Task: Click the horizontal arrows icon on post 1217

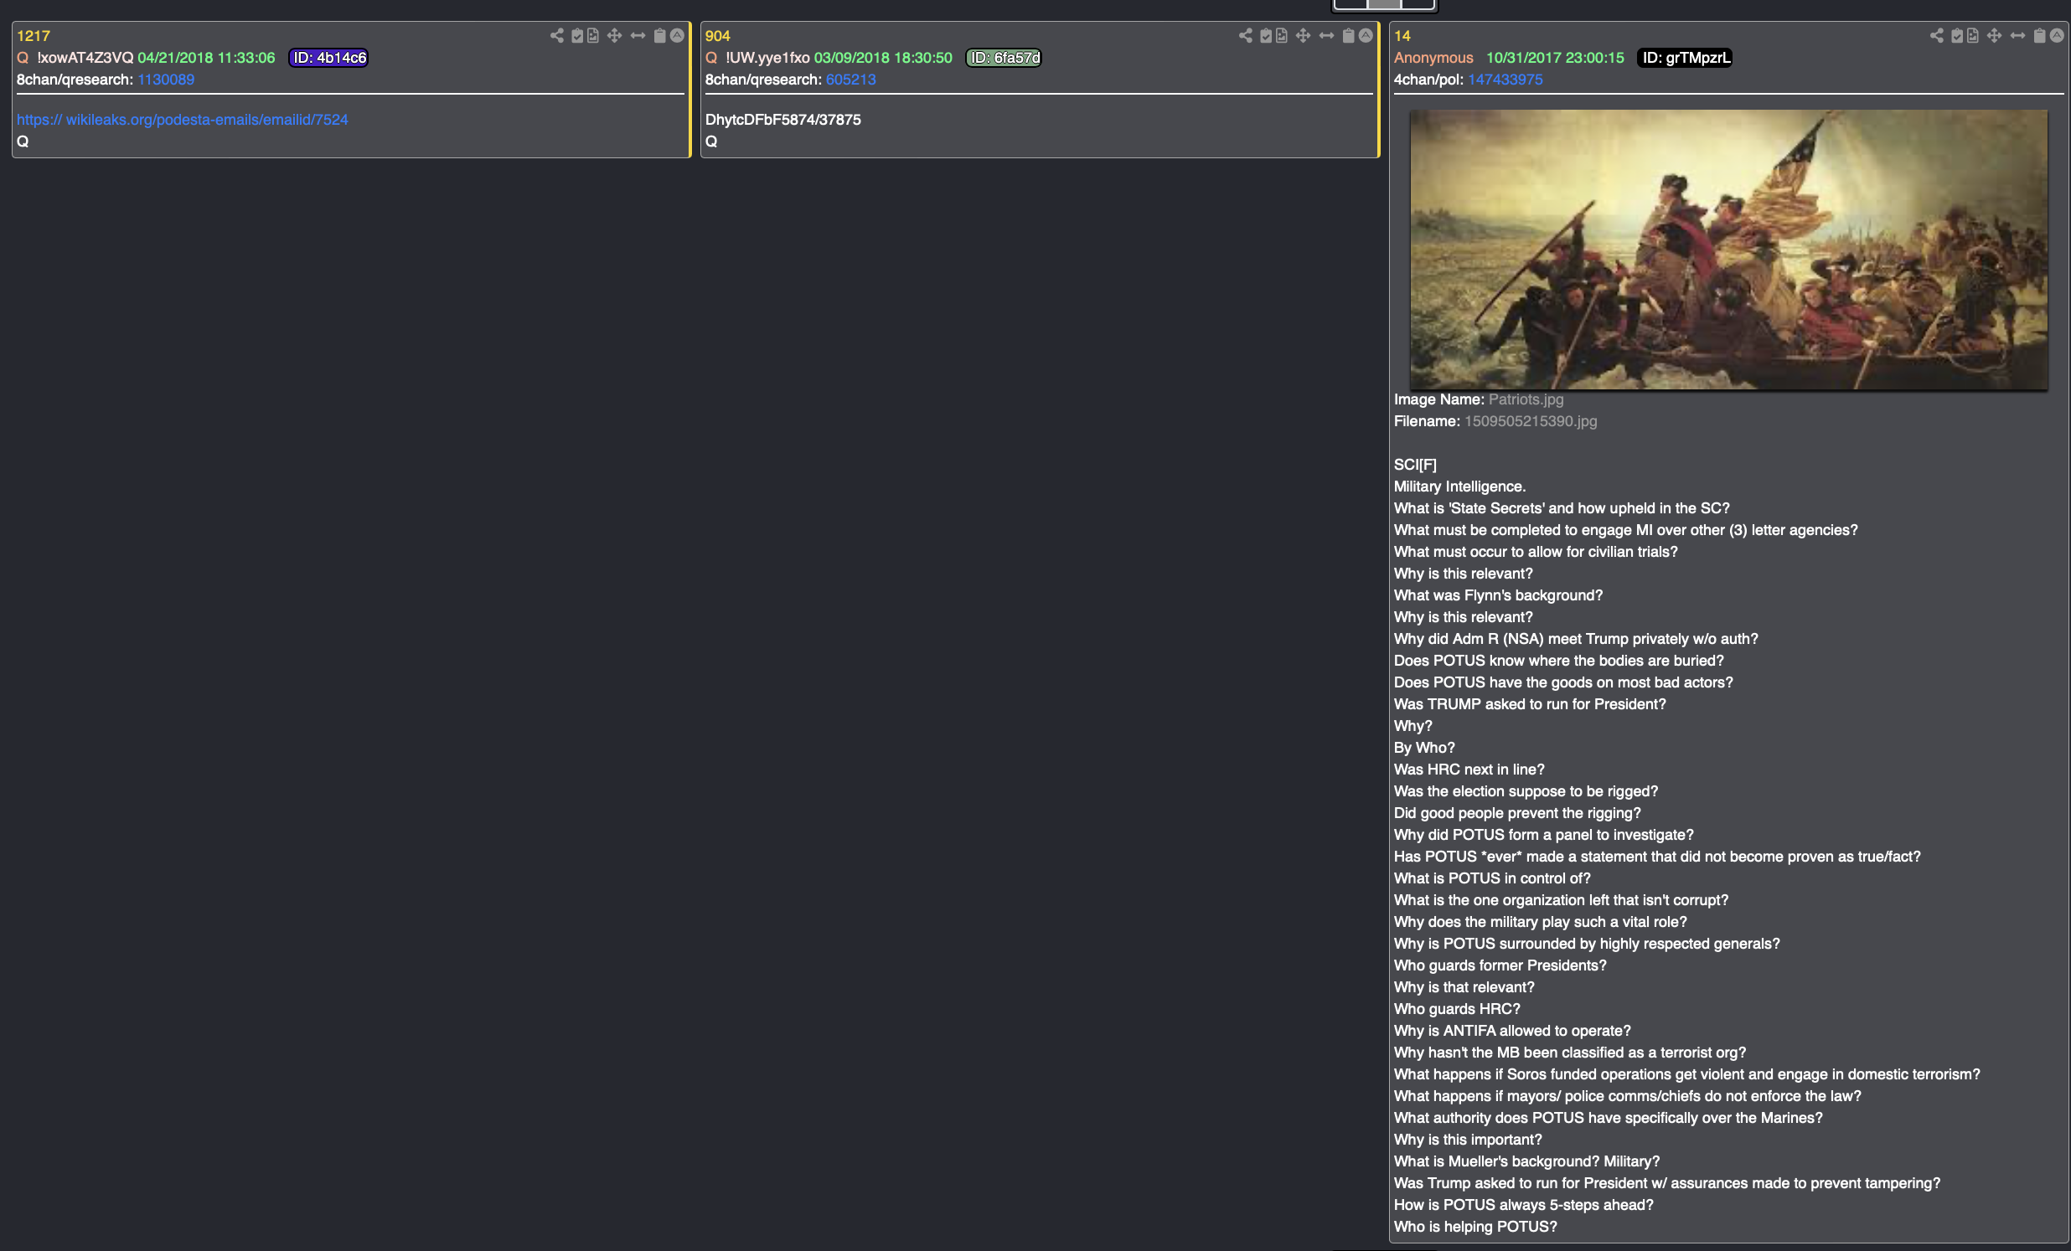Action: point(638,35)
